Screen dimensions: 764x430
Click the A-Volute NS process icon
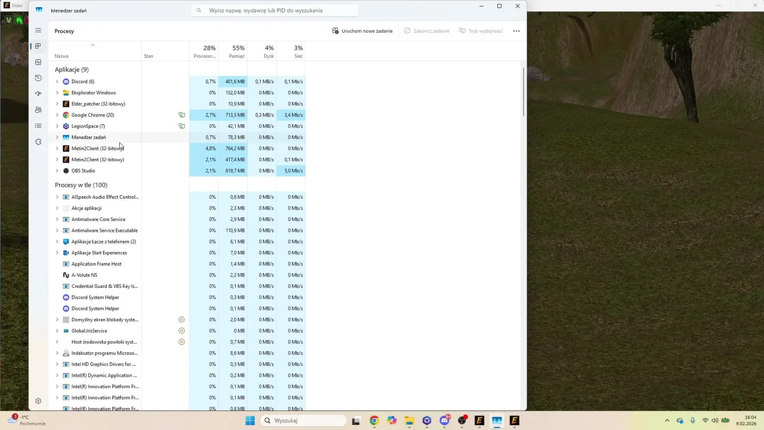point(66,275)
